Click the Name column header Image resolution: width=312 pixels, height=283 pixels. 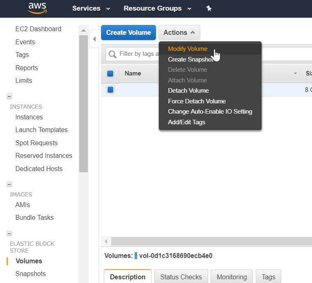click(x=133, y=73)
